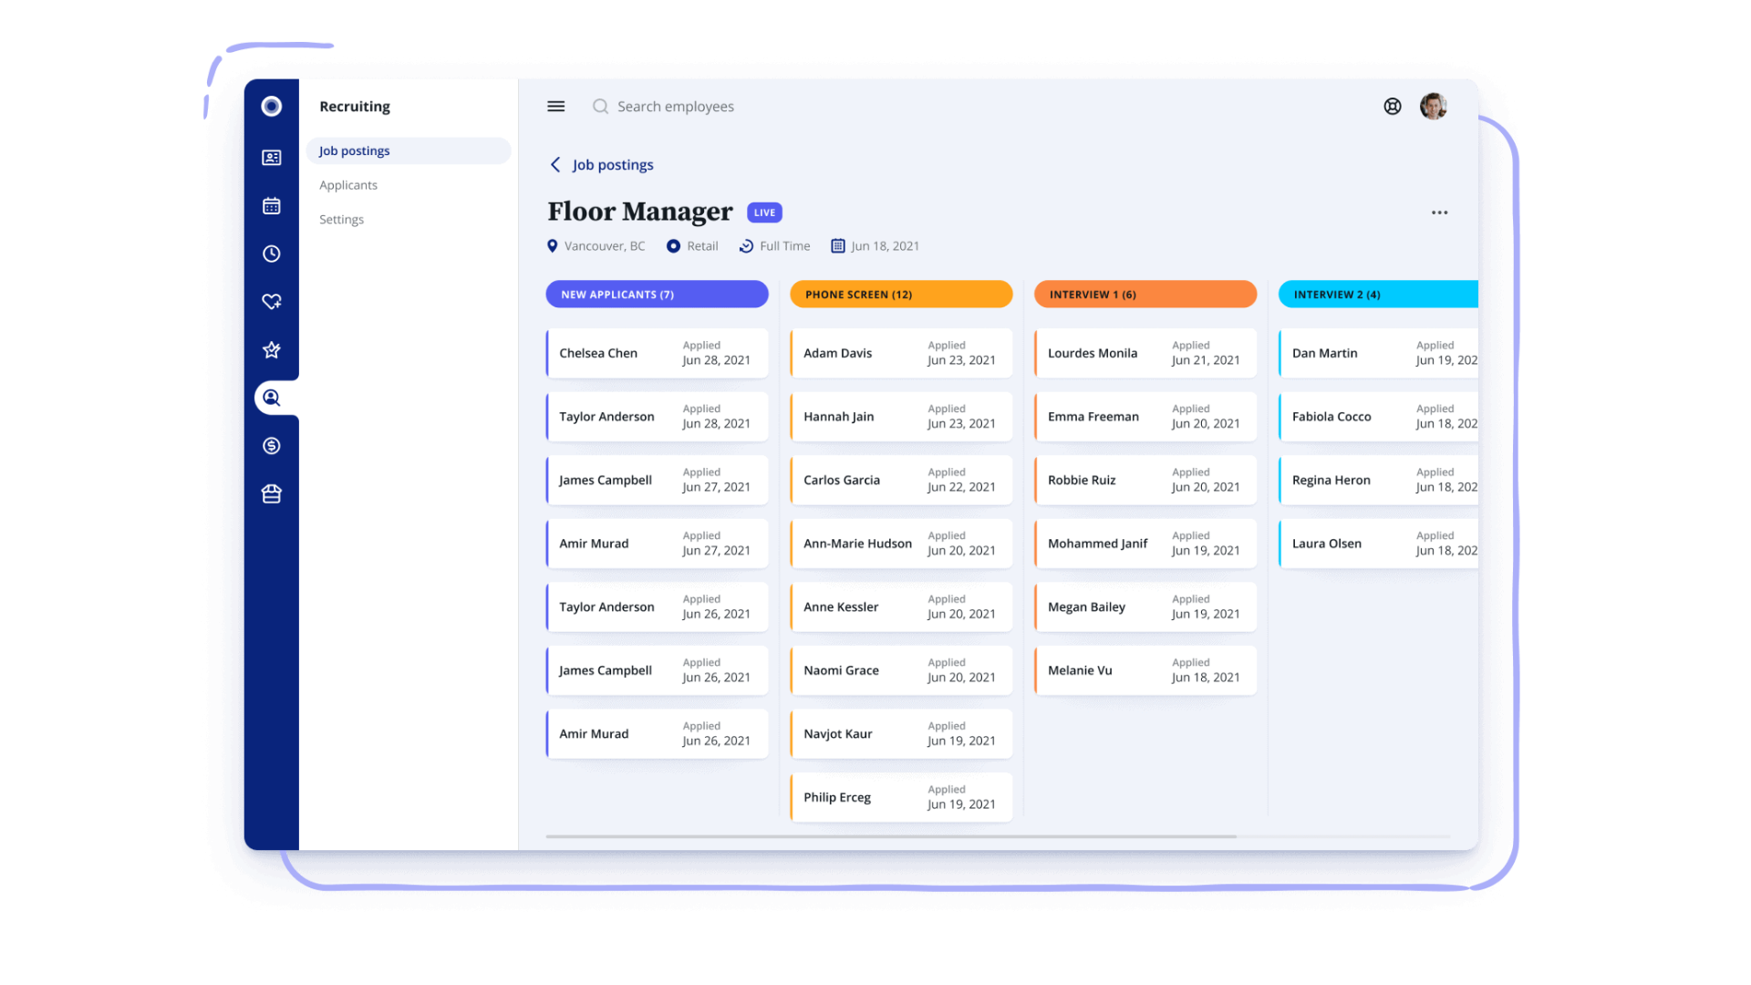Open the calendar schedule icon in sidebar
This screenshot has width=1751, height=985.
pyautogui.click(x=271, y=206)
